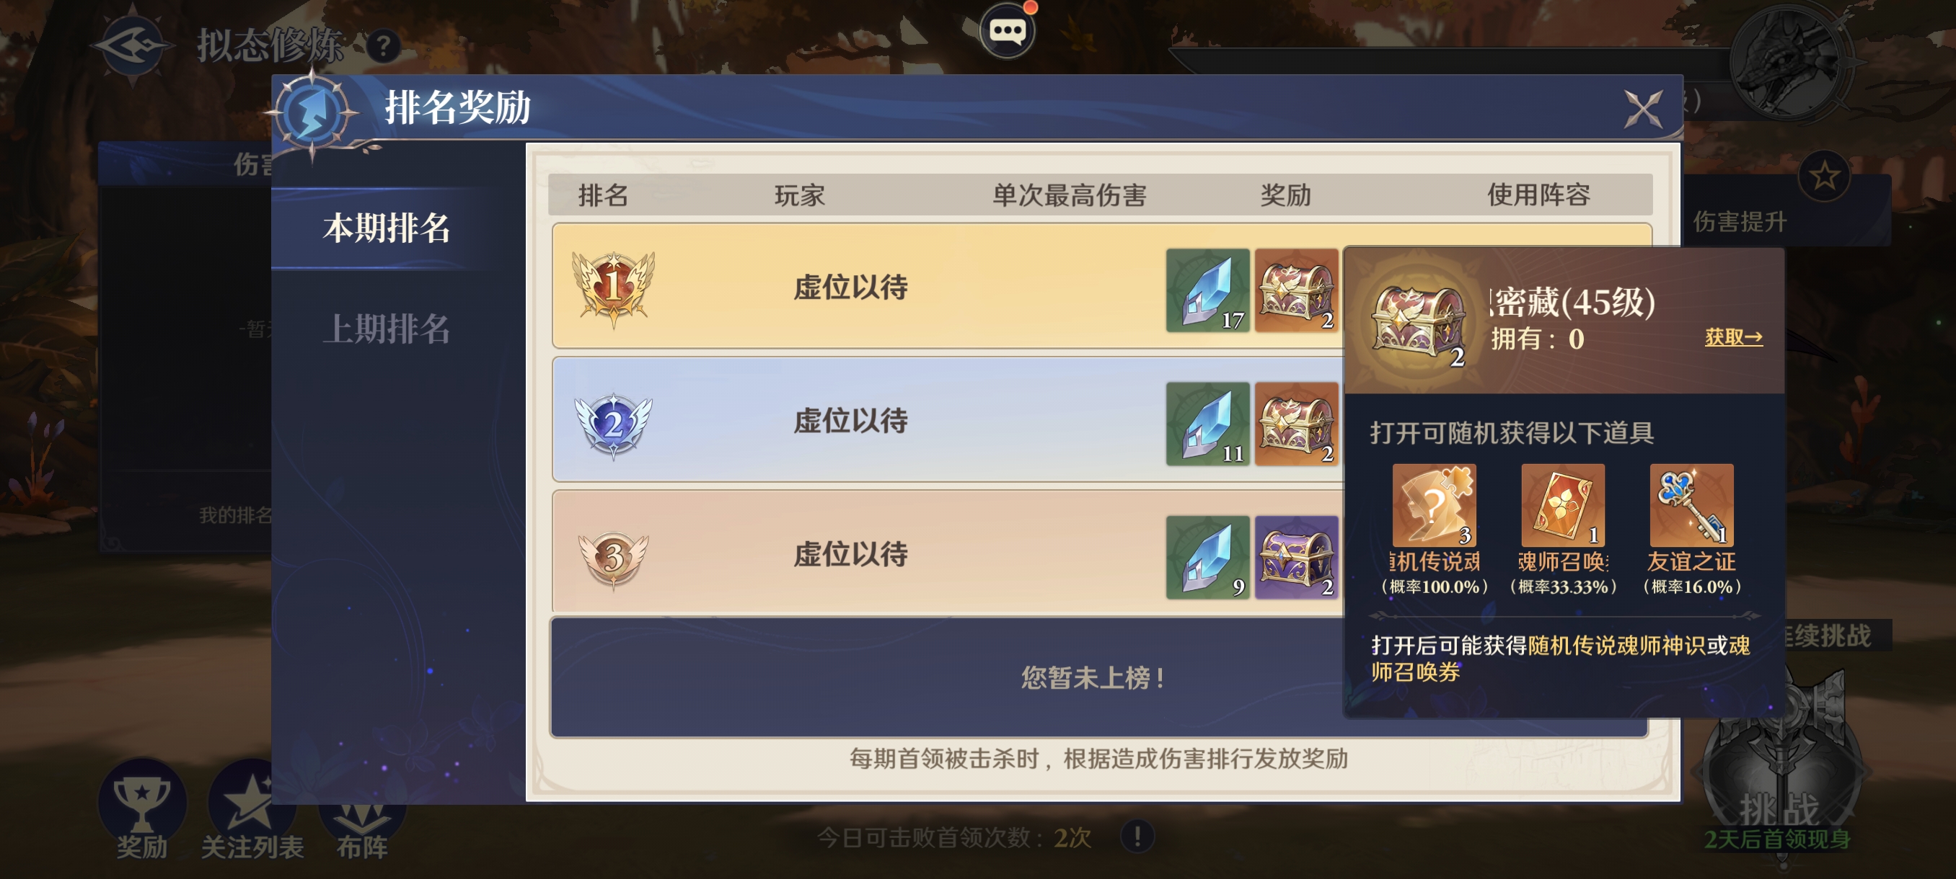Tap the exclamation info icon near 2次
Image resolution: width=1956 pixels, height=879 pixels.
(x=1137, y=836)
